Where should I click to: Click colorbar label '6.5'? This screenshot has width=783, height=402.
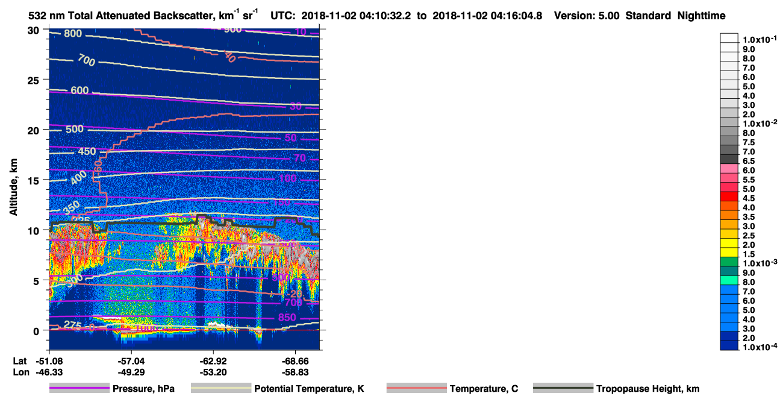[x=749, y=161]
